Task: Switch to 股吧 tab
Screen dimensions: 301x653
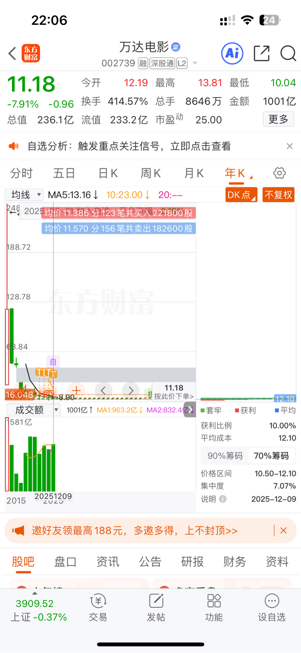Action: click(x=23, y=562)
